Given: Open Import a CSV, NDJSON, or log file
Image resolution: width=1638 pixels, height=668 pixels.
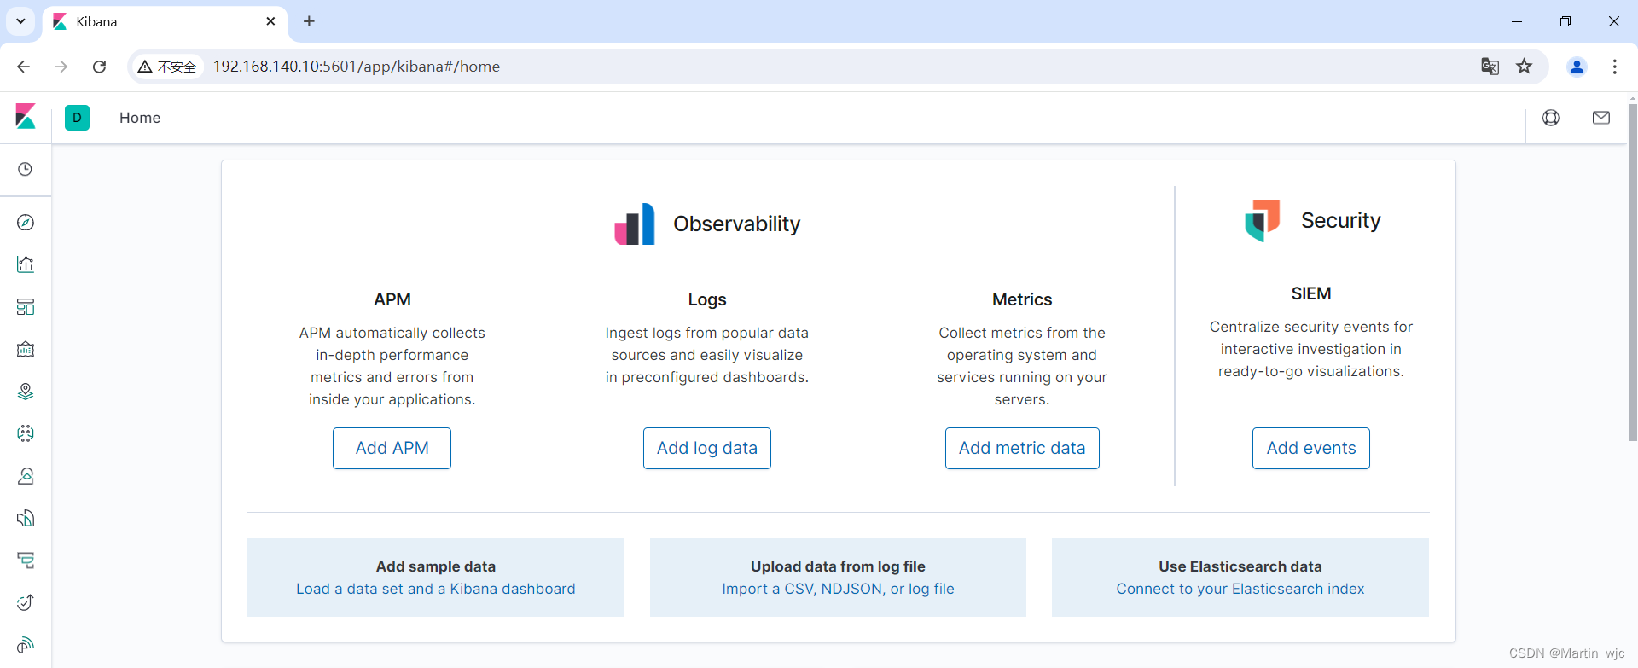Looking at the screenshot, I should 838,589.
